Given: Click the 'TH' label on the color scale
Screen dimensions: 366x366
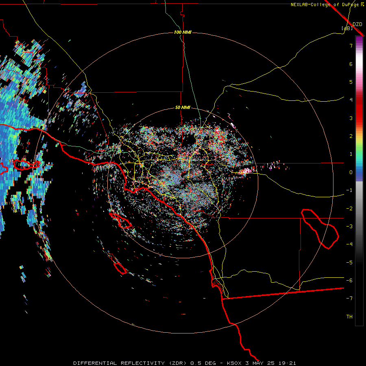Looking at the screenshot, I should 349,317.
